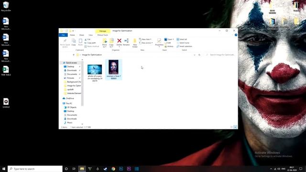Image resolution: width=306 pixels, height=172 pixels.
Task: Click Select none in ribbon
Action: coord(183,43)
